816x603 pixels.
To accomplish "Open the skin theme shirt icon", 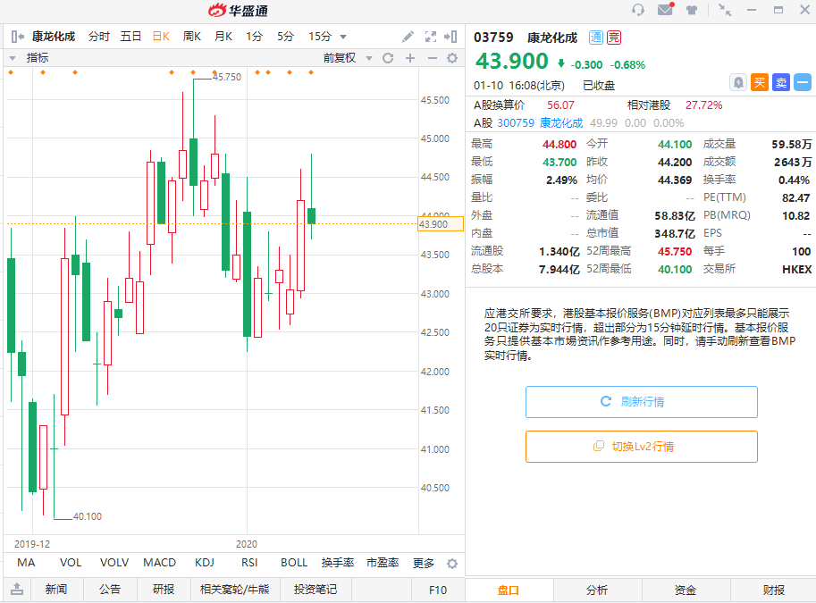I will pyautogui.click(x=692, y=10).
